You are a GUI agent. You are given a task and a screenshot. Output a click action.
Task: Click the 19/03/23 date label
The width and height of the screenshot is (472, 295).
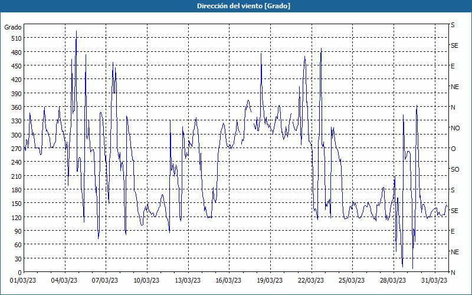(270, 281)
